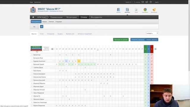The height and width of the screenshot is (107, 190).
Task: Click student name Горбова Дарья
Action: point(38,67)
